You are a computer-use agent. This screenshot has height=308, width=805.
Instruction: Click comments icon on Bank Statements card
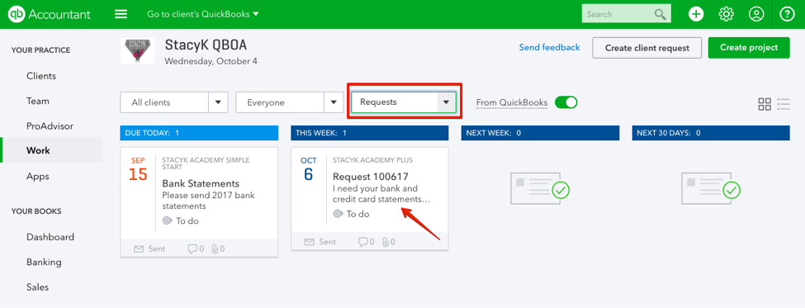coord(192,249)
